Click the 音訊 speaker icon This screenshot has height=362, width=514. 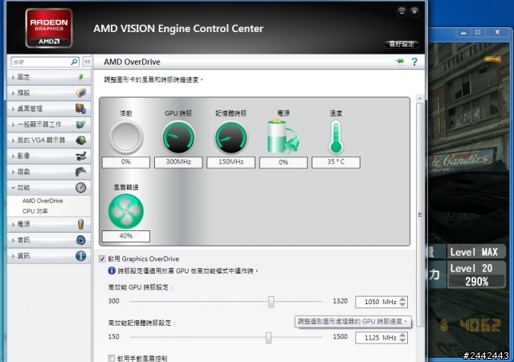coord(80,240)
